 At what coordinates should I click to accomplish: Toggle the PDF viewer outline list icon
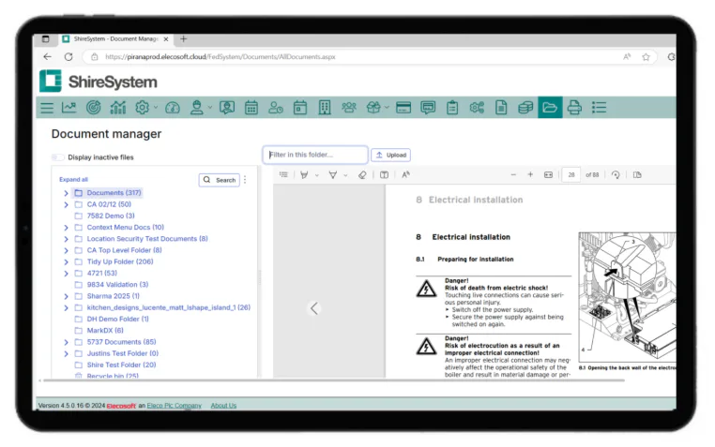pos(283,175)
